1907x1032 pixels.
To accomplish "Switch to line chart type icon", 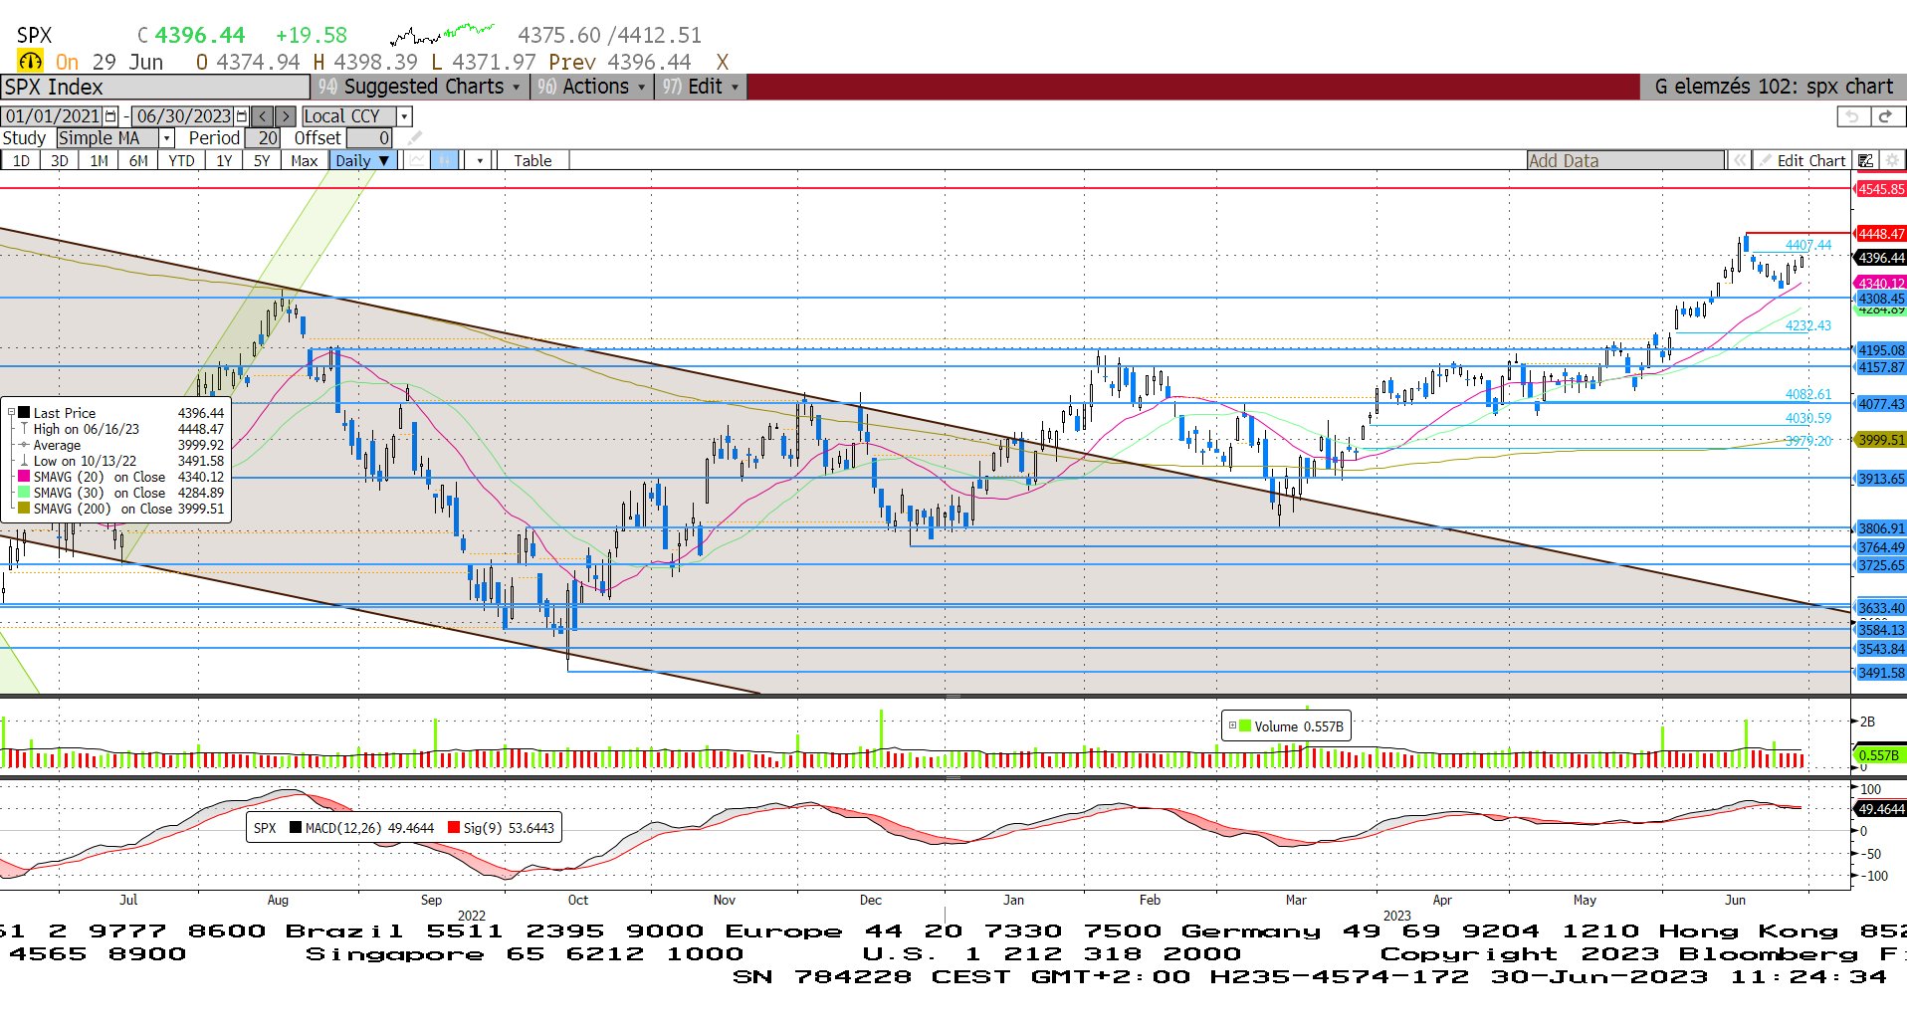I will coord(418,160).
